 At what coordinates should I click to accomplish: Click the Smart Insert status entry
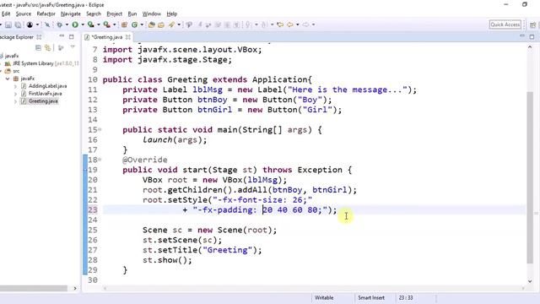371,298
